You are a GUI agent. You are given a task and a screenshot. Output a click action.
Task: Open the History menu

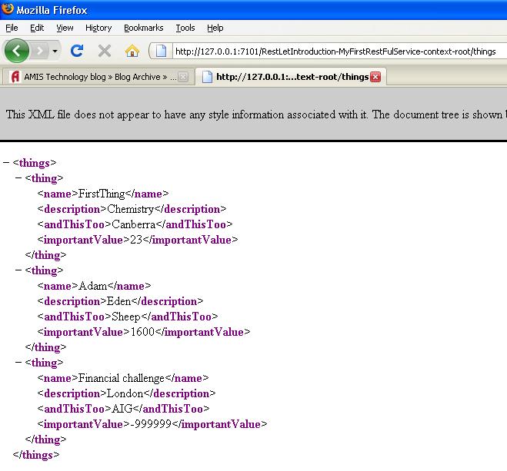pos(98,28)
